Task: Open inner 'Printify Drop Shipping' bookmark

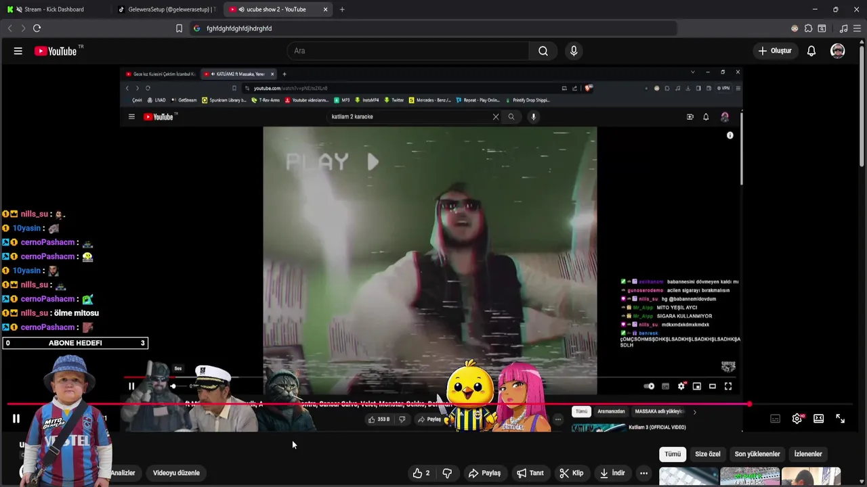Action: 527,100
